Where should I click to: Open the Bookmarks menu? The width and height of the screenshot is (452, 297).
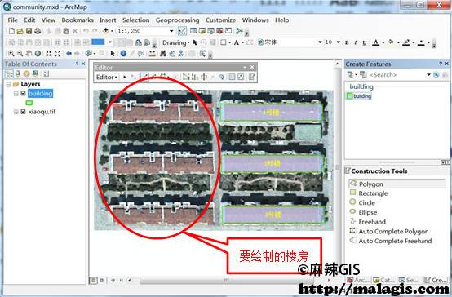78,20
